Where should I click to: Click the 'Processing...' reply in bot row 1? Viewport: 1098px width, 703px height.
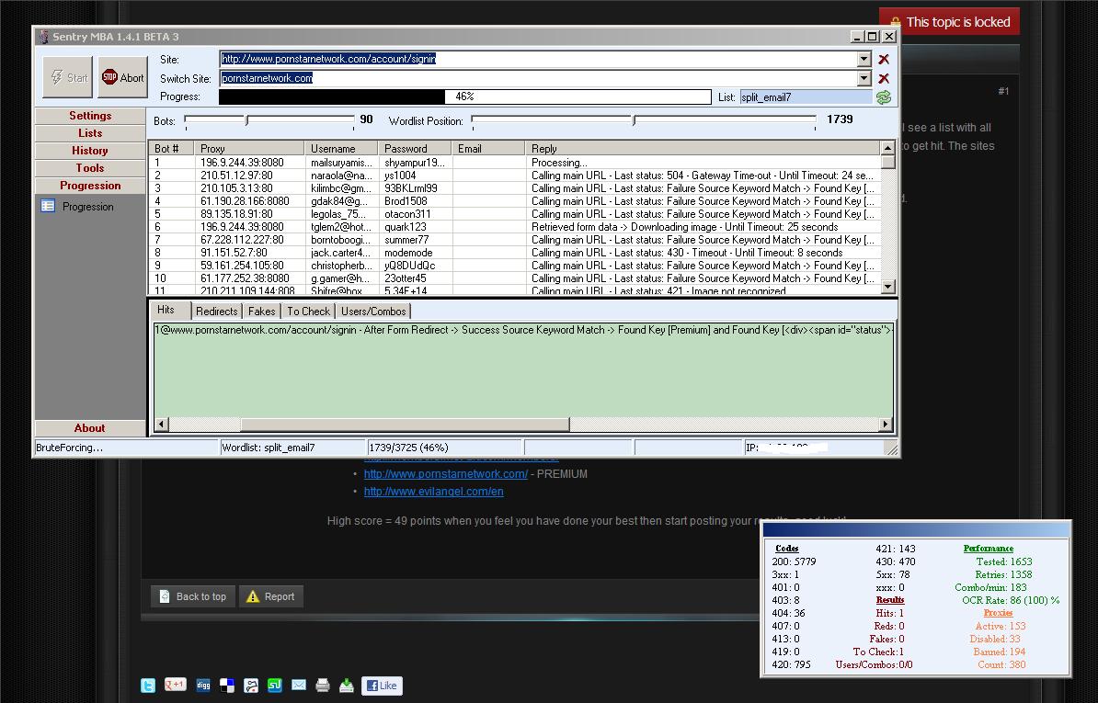point(559,163)
